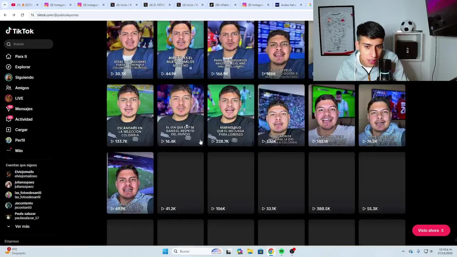
Task: Open Task View on the taskbar
Action: coord(228,251)
